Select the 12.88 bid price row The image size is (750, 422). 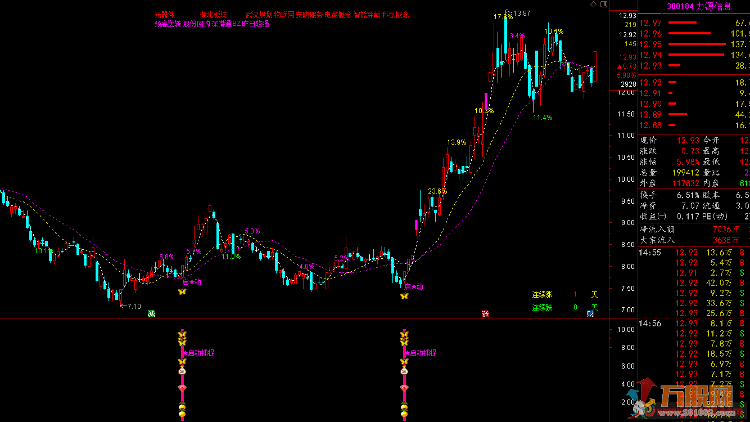tap(694, 125)
